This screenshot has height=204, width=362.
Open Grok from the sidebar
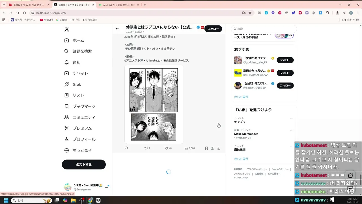coord(73,84)
